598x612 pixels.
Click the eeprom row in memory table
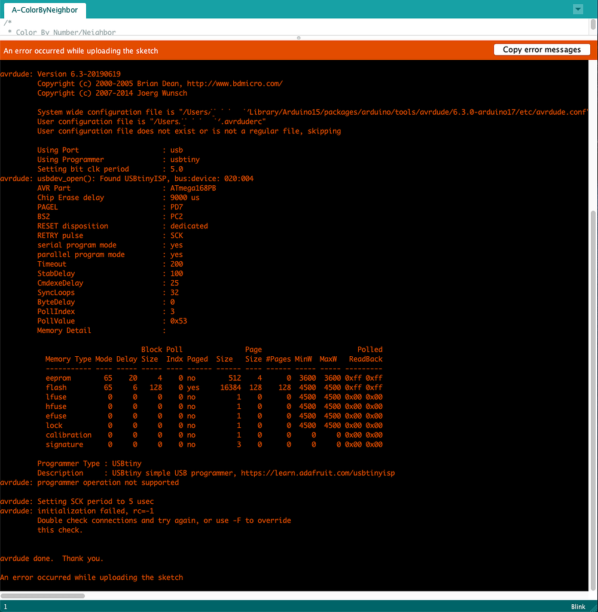pos(213,378)
